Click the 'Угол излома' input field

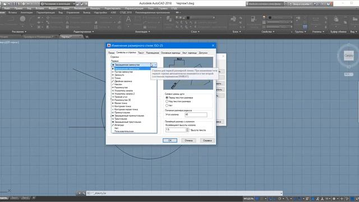(x=196, y=114)
